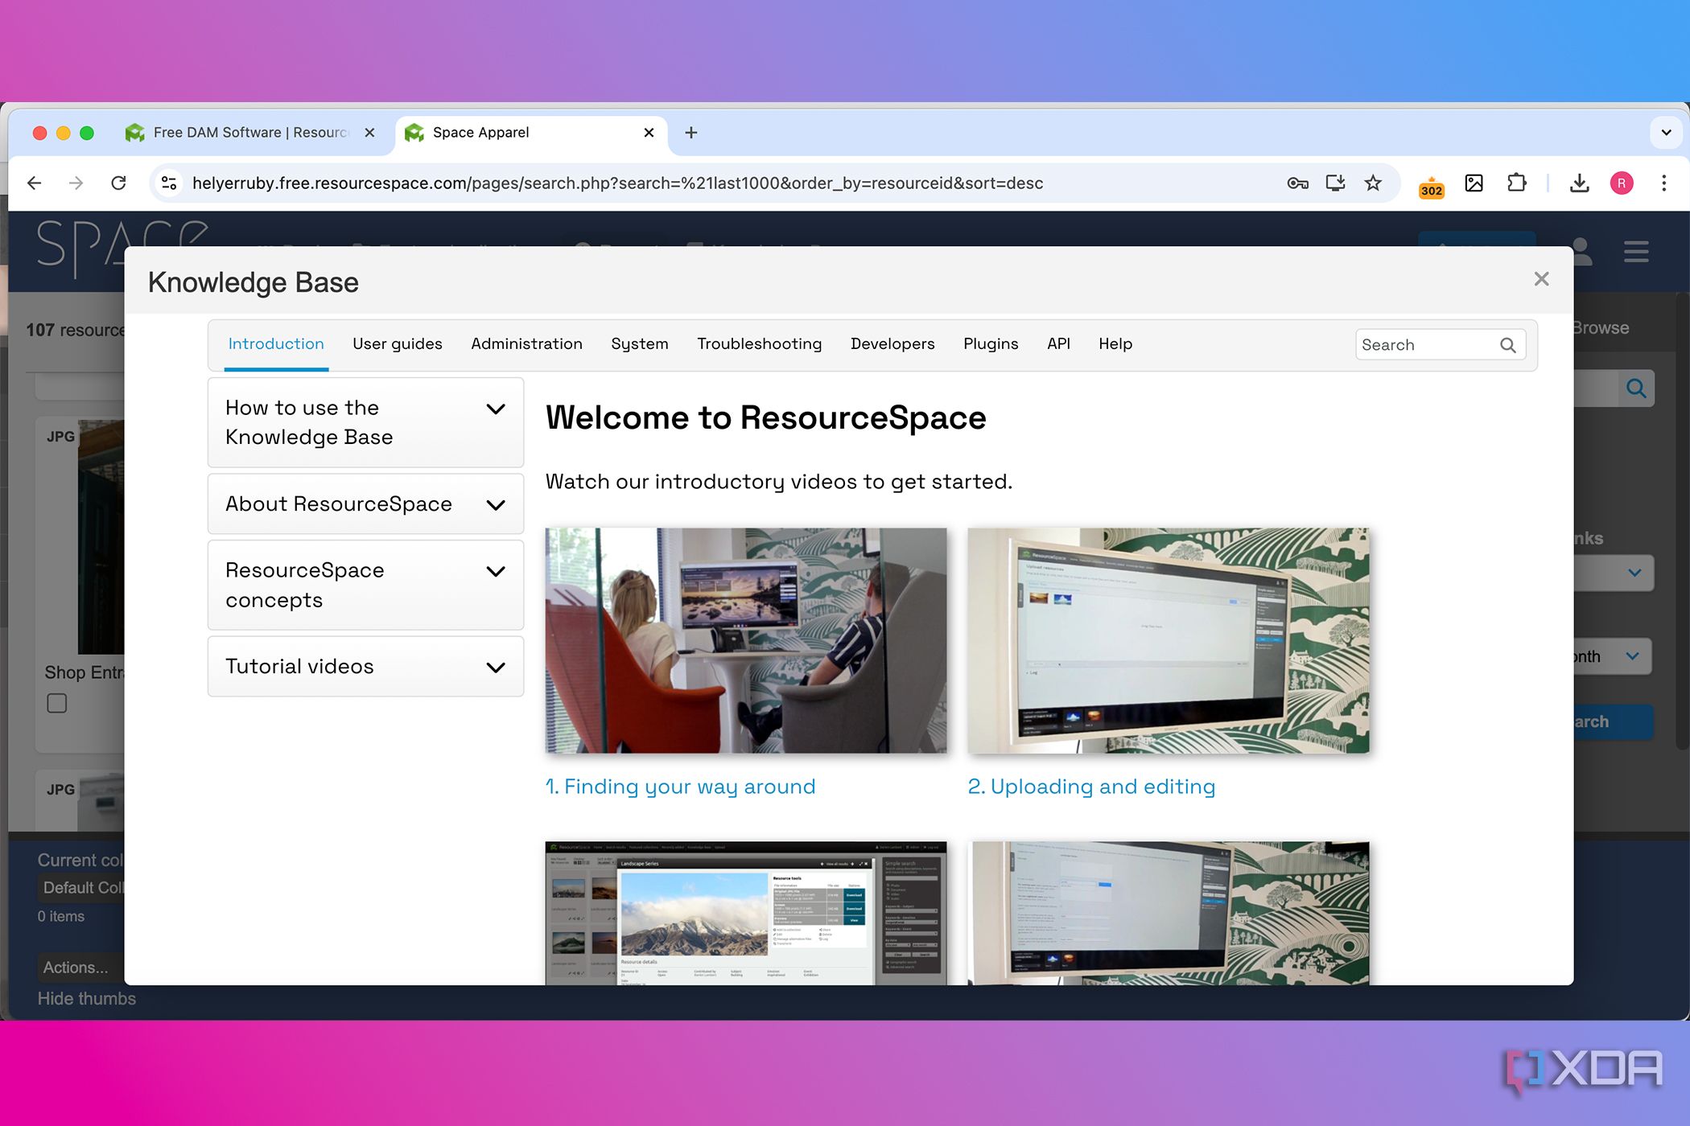Click the Knowledge Base search magnifier icon
Viewport: 1690px width, 1126px height.
click(x=1508, y=345)
